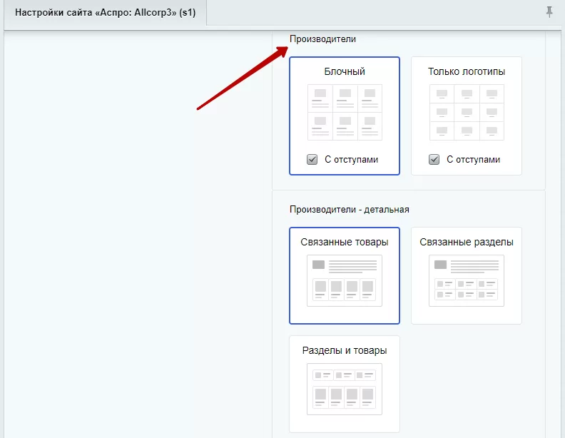Pick the Связанные товары layout preview icon
This screenshot has width=565, height=438.
coord(345,280)
